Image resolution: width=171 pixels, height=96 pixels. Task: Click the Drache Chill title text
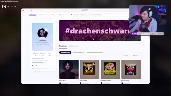pos(83,81)
